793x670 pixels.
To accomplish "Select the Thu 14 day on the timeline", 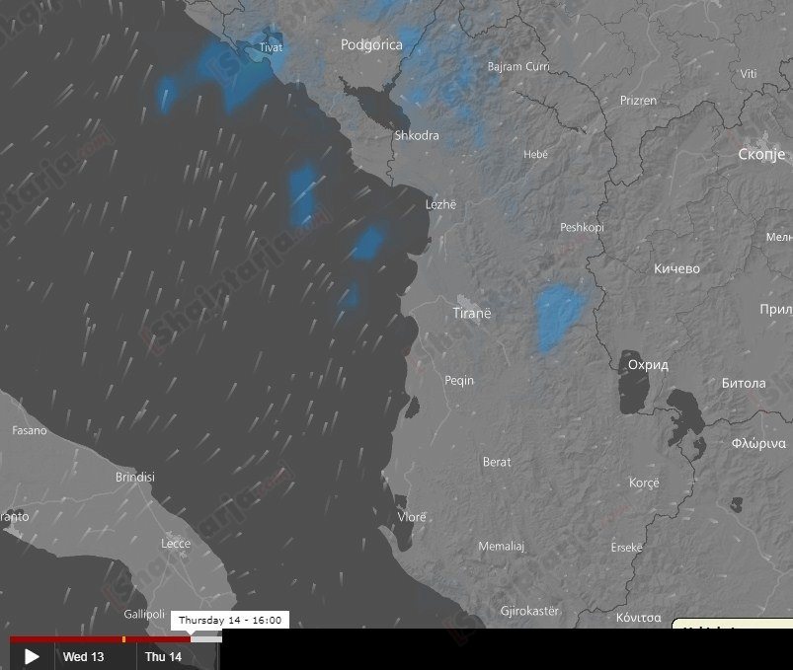I will point(163,657).
